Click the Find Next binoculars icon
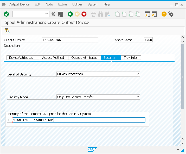The image size is (186, 154). [x=107, y=14]
